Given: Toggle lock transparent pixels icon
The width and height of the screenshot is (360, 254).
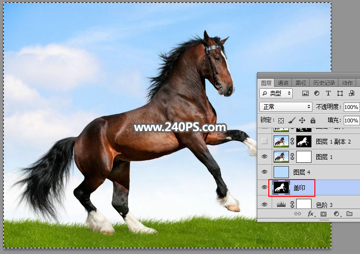Looking at the screenshot, I should pyautogui.click(x=281, y=121).
